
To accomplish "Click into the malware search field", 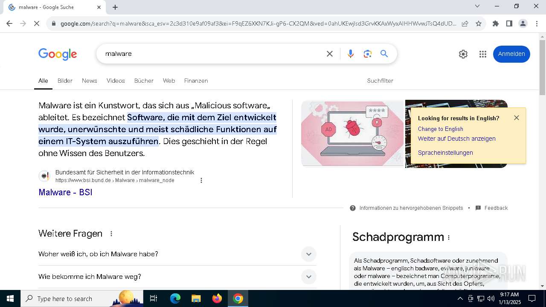I will (213, 54).
